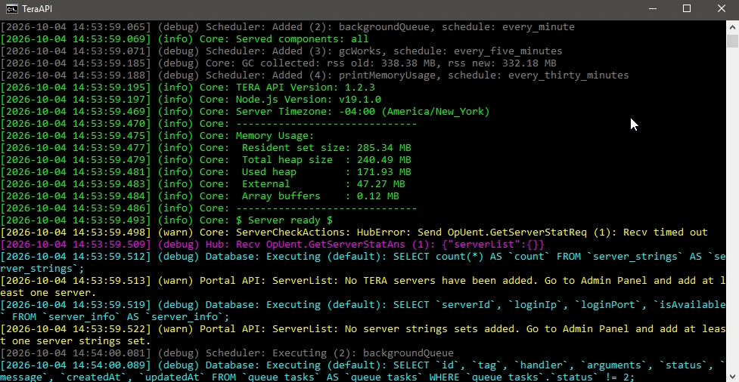Screen dimensions: 739x382
Task: Click 'Resident set size: 285.34 MB' line
Action: [x=206, y=148]
